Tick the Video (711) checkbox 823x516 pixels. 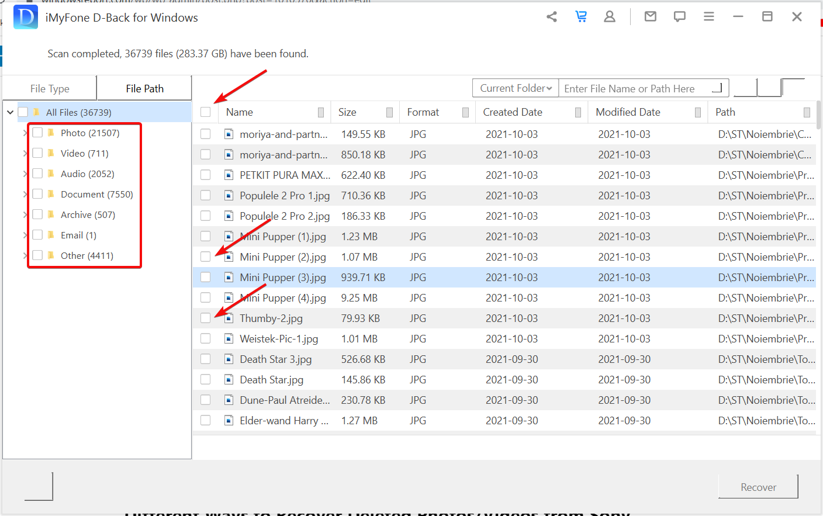click(x=37, y=153)
